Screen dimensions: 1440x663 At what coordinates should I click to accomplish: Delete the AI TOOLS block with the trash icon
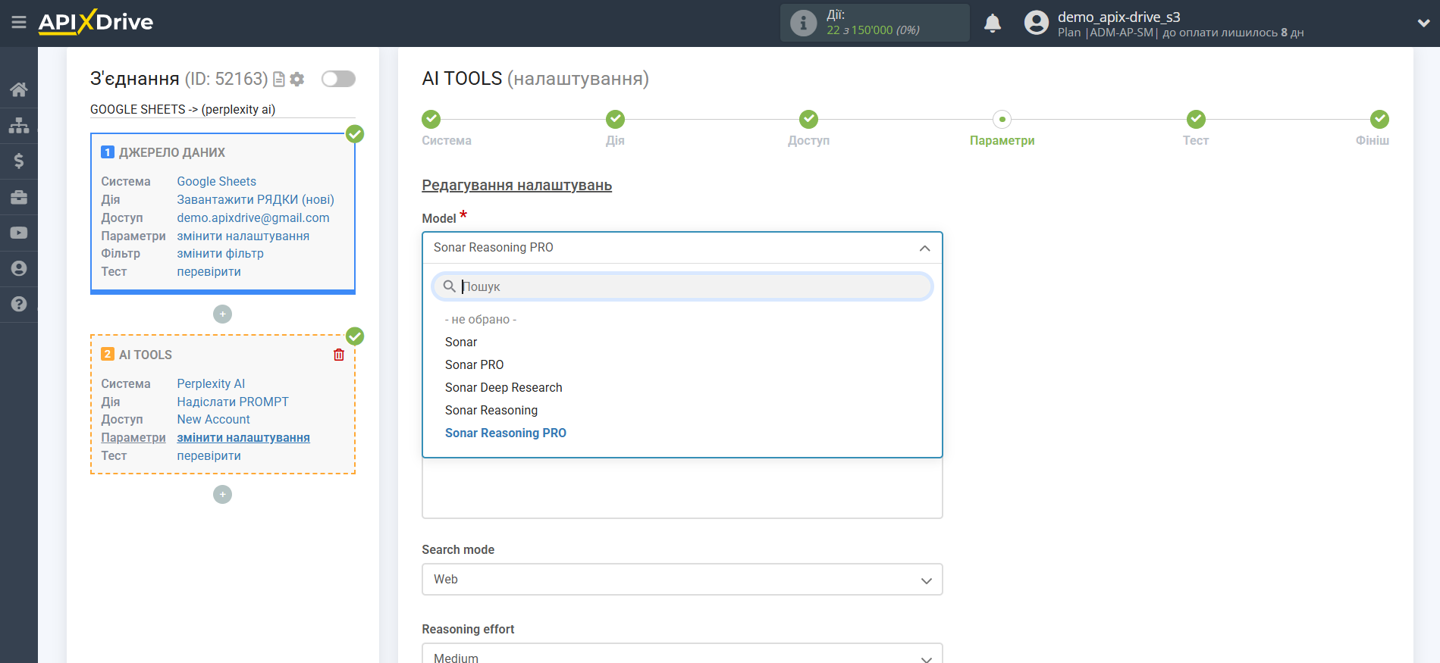click(x=339, y=355)
